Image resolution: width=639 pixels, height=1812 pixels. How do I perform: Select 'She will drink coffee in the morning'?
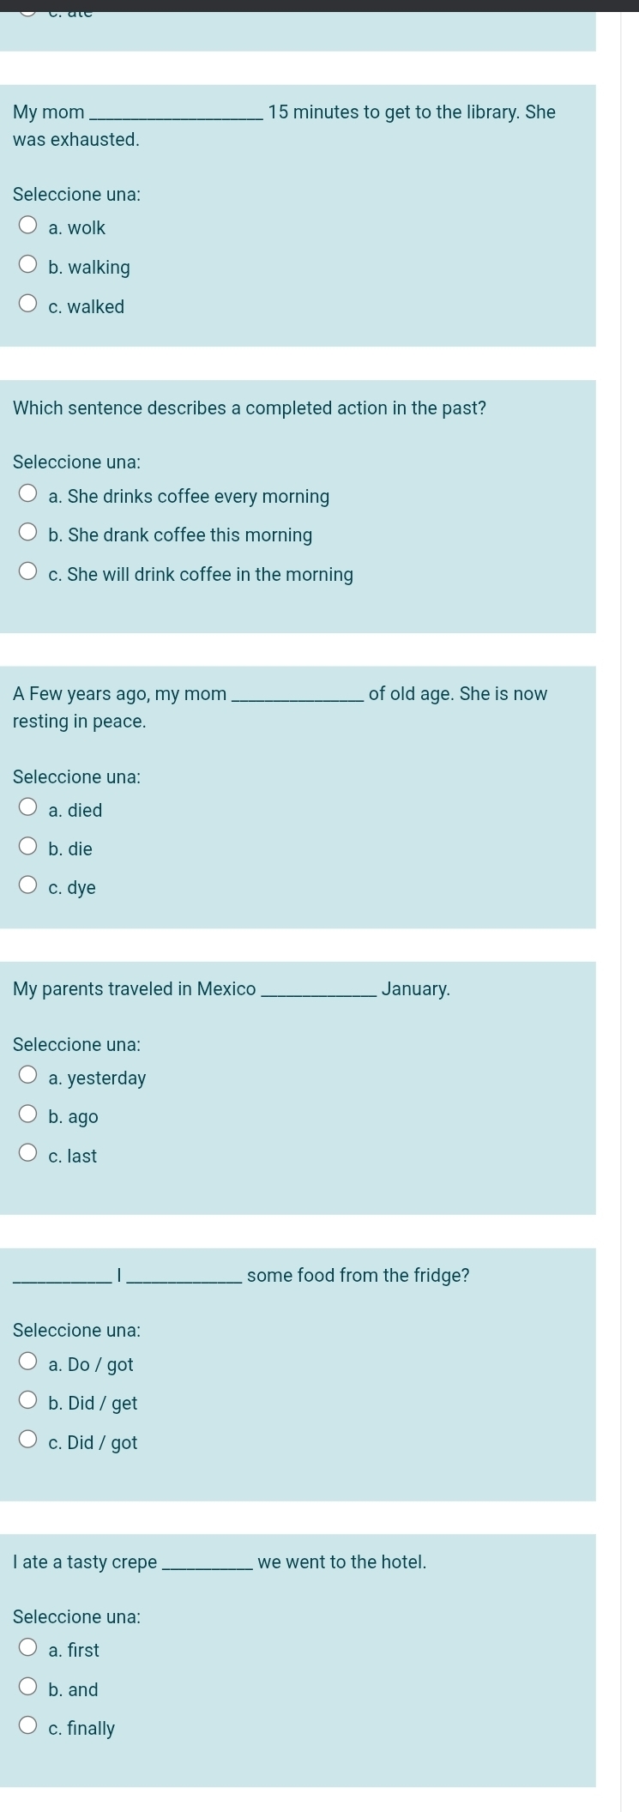click(28, 573)
